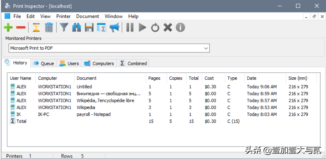The width and height of the screenshot is (326, 159).
Task: Click the red minus remove printer icon
Action: pyautogui.click(x=21, y=28)
